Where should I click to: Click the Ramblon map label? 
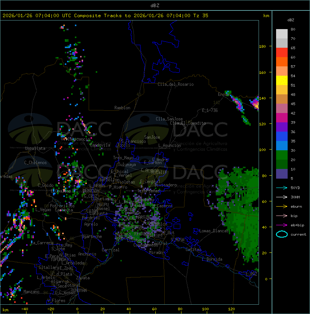(x=122, y=108)
